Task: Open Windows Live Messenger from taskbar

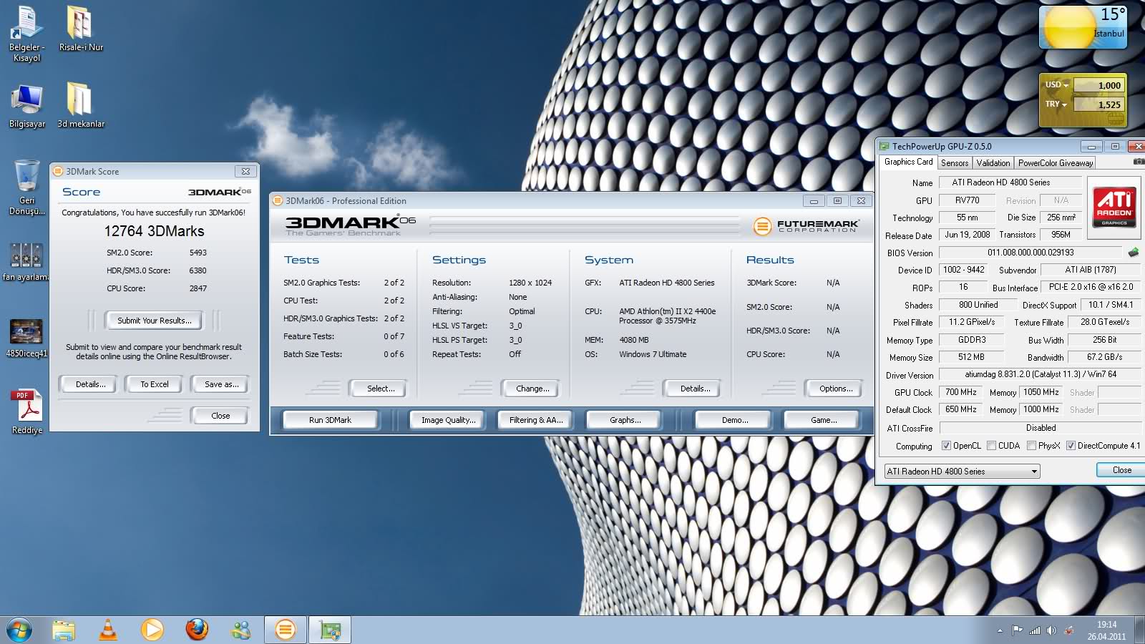Action: [241, 630]
